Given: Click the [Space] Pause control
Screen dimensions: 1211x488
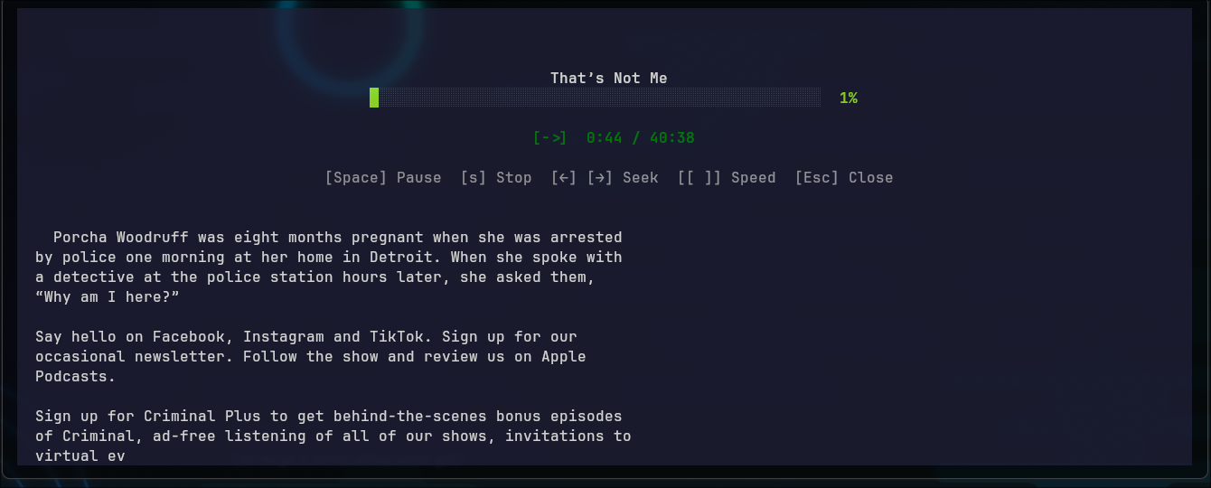Looking at the screenshot, I should (383, 178).
